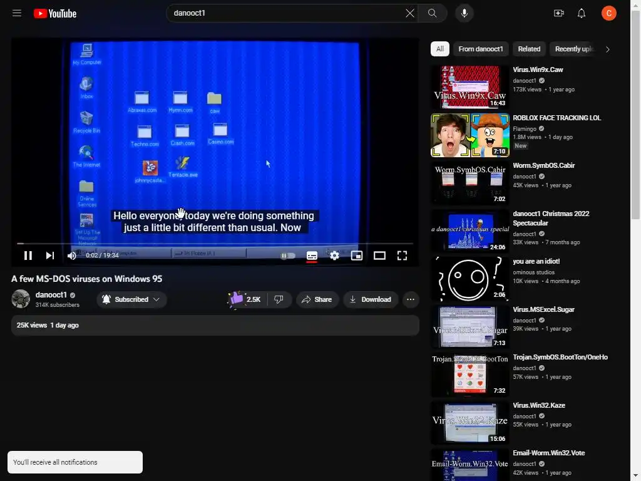641x481 pixels.
Task: Seek using the video progress bar
Action: pos(215,244)
